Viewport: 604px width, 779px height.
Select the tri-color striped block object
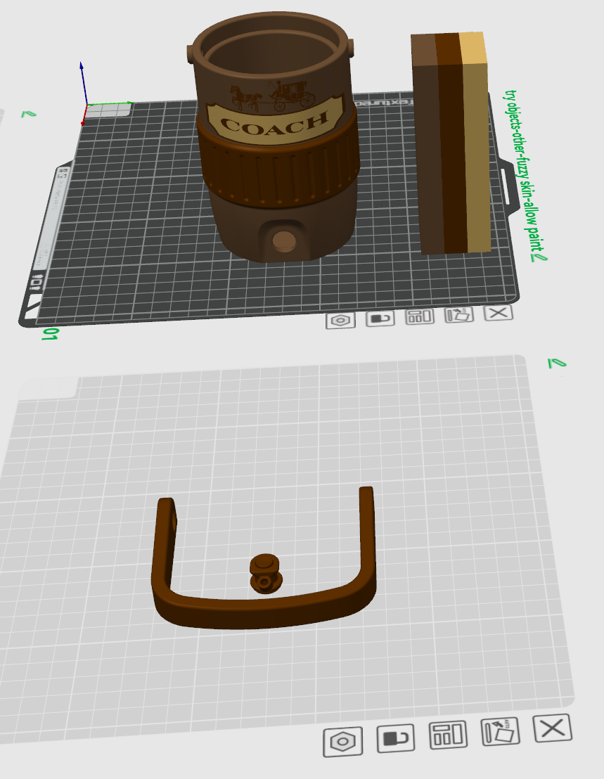pos(451,143)
